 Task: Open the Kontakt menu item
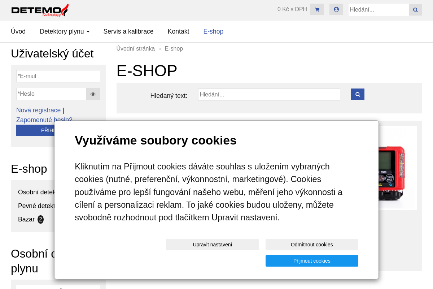pos(178,31)
